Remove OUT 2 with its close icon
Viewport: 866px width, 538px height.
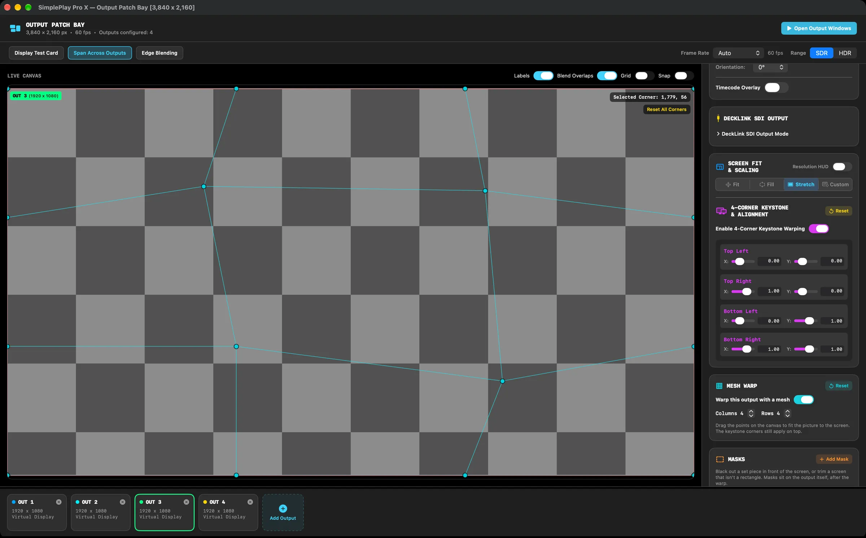(x=122, y=502)
